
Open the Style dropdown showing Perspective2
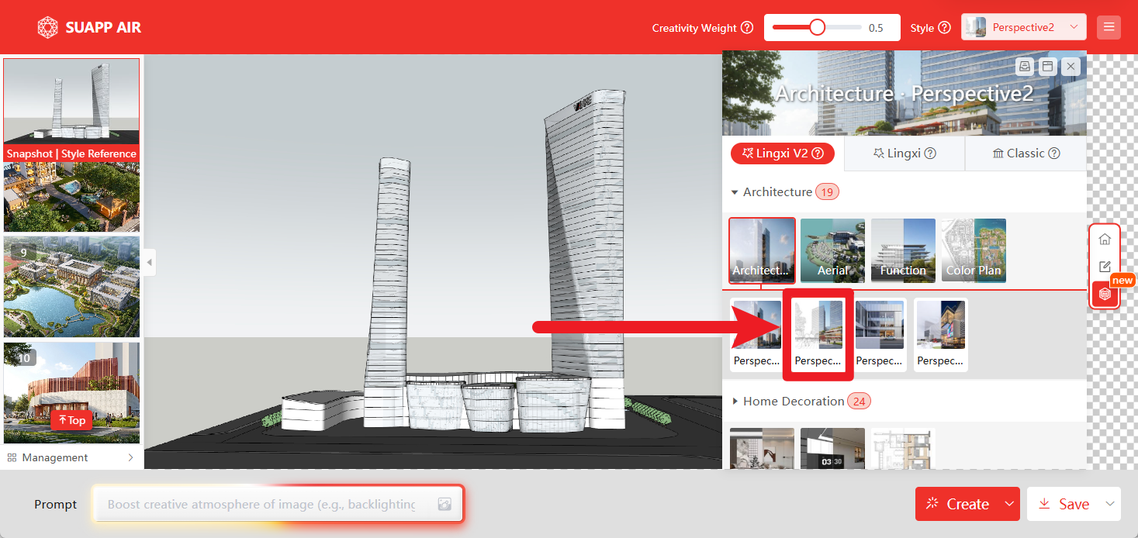[x=1023, y=27]
